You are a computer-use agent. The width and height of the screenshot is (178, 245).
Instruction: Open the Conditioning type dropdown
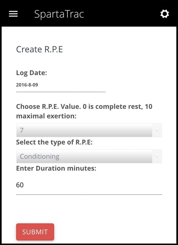click(89, 156)
